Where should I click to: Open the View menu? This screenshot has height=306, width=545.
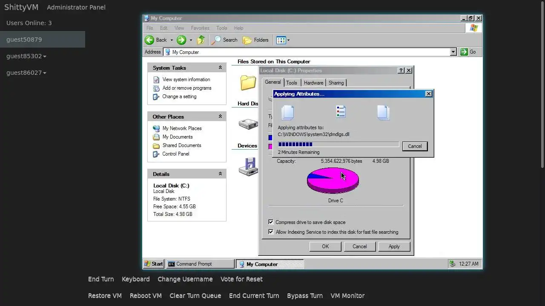click(x=179, y=28)
